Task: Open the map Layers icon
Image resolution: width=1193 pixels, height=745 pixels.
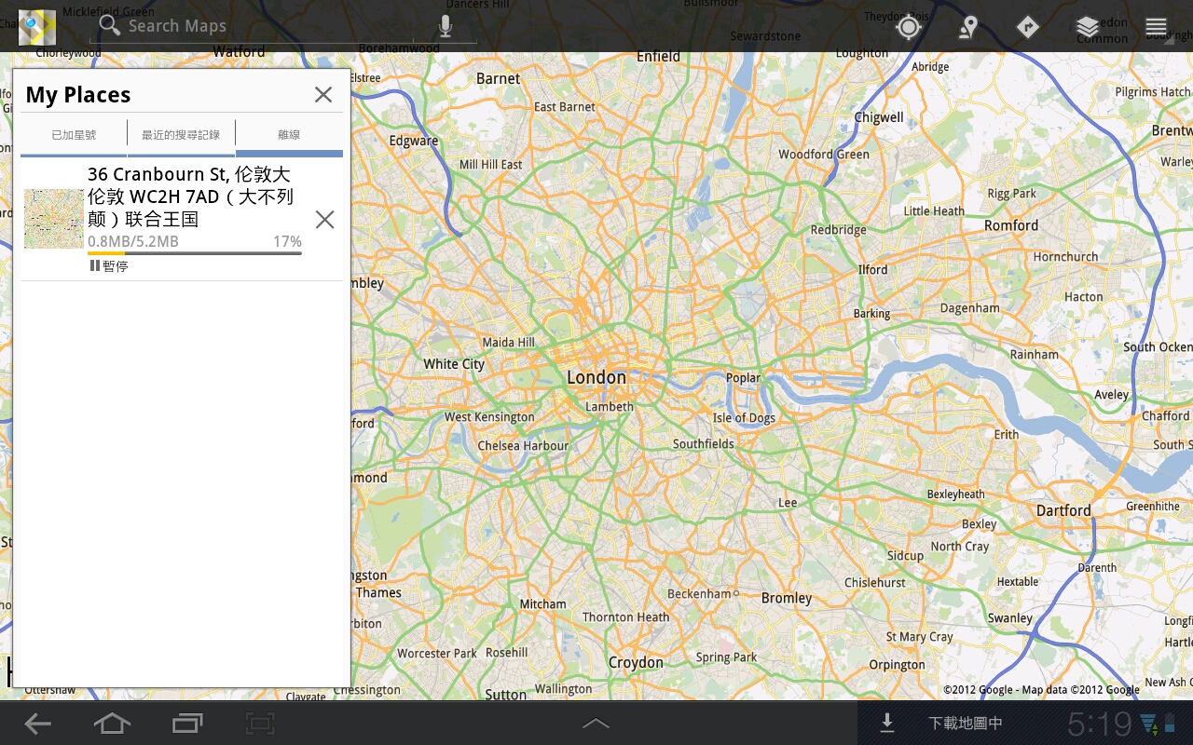Action: [x=1088, y=27]
